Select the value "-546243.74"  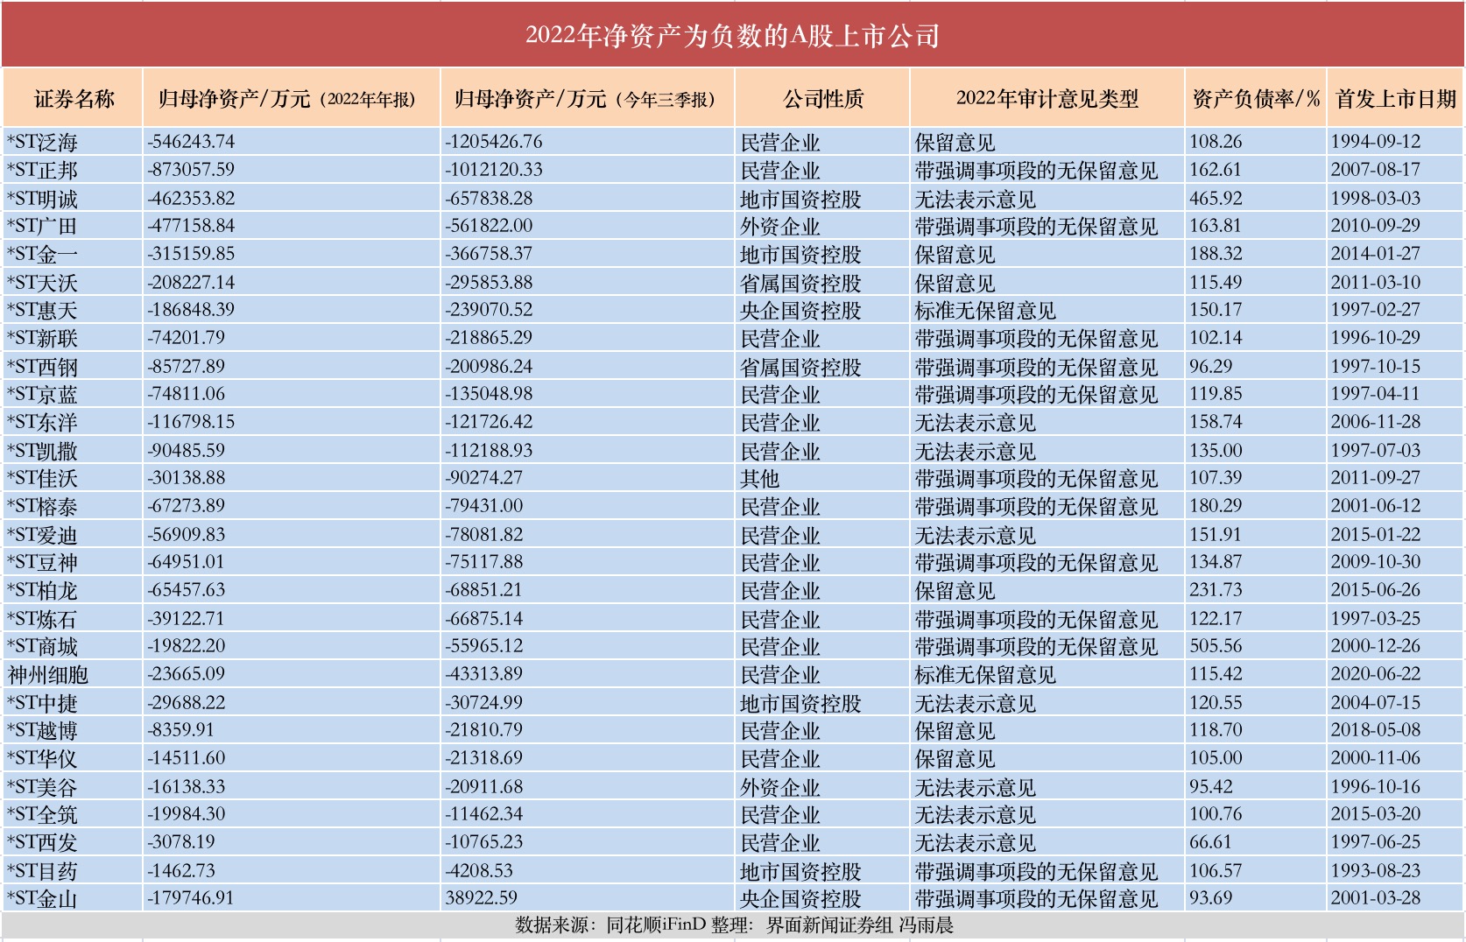click(191, 142)
